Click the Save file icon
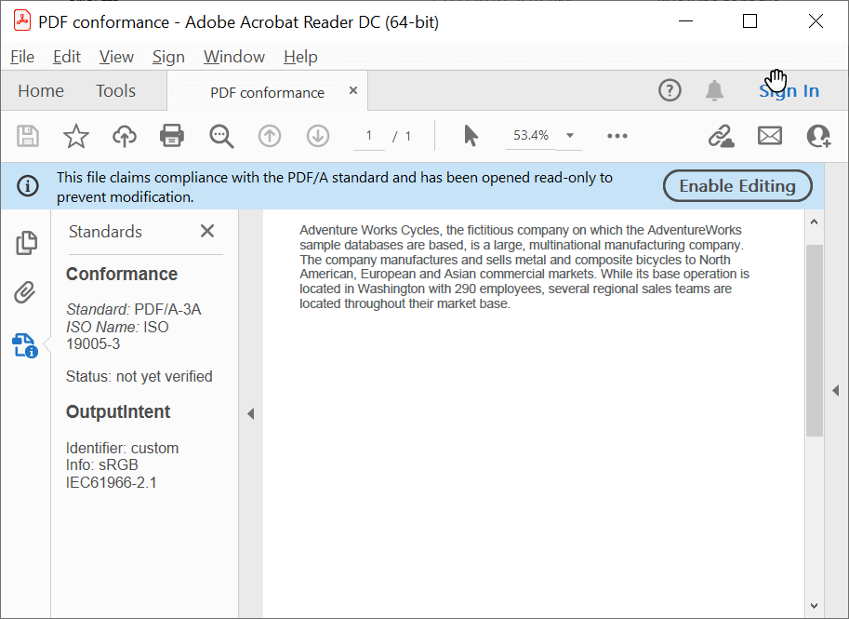Image resolution: width=849 pixels, height=619 pixels. [28, 136]
